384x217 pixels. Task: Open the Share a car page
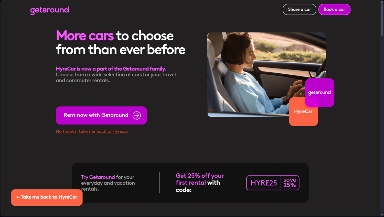pyautogui.click(x=300, y=9)
